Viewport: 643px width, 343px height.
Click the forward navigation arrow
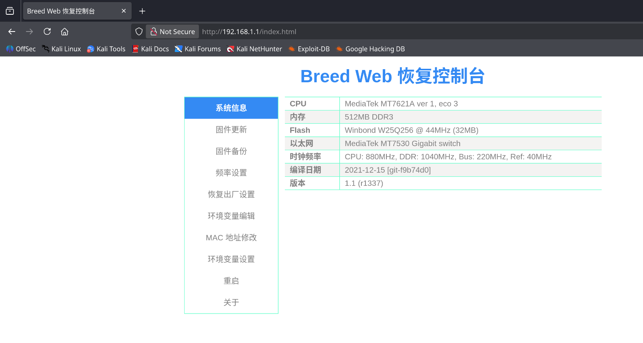(x=29, y=32)
